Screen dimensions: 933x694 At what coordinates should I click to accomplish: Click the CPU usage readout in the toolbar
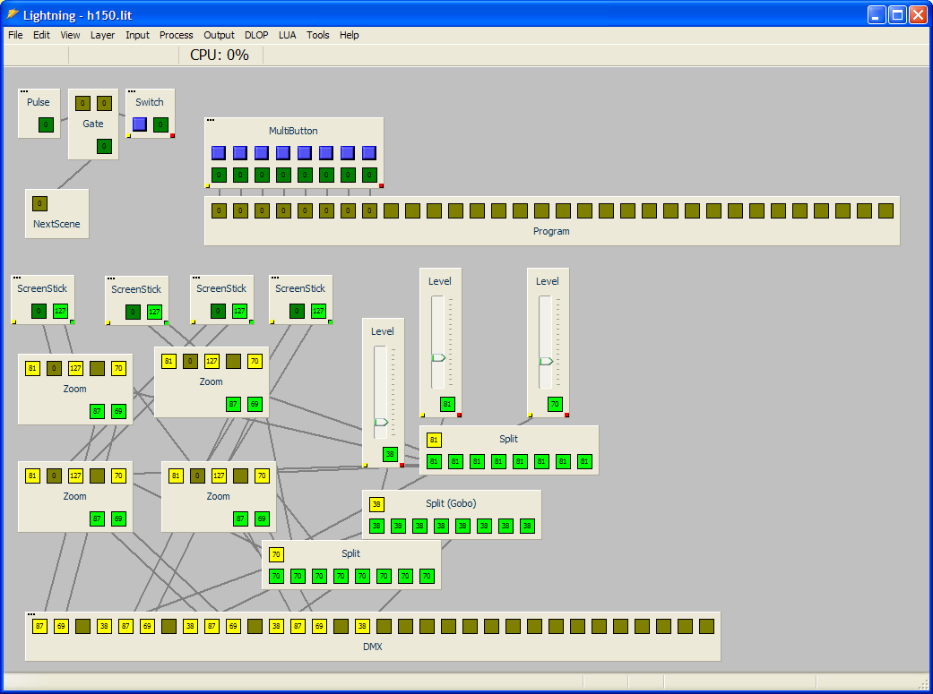click(x=219, y=55)
